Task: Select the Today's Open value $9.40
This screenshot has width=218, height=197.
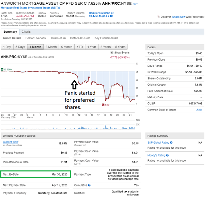Action: tap(199, 53)
